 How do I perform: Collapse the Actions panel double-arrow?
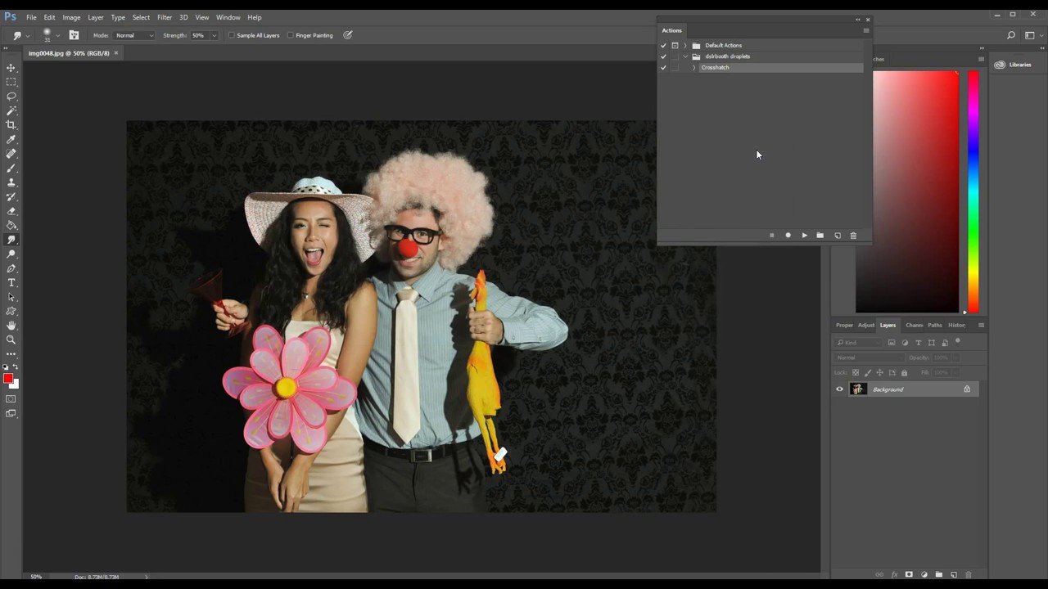point(857,20)
